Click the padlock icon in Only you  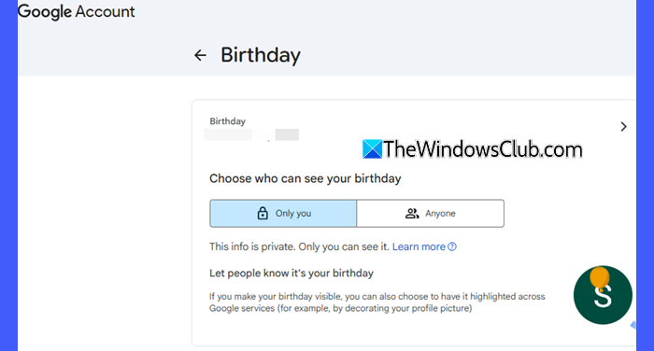click(263, 213)
